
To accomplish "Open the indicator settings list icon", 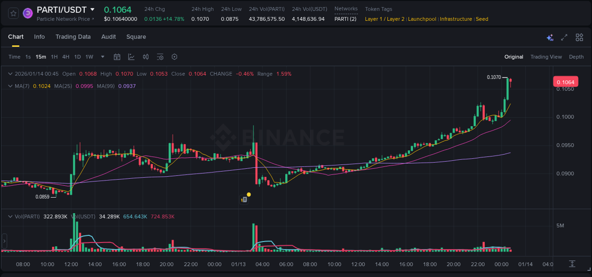I will pyautogui.click(x=160, y=57).
